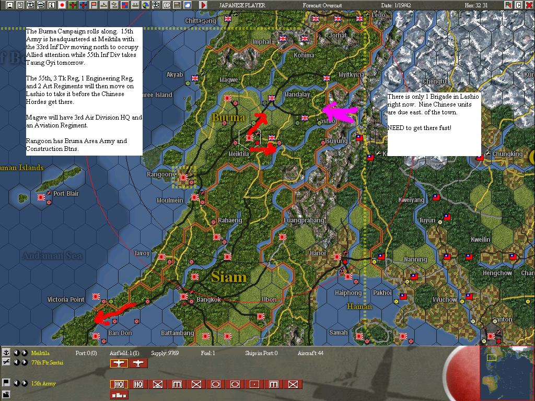Open the document list icon in toolbar
The image size is (535, 401).
20,5
